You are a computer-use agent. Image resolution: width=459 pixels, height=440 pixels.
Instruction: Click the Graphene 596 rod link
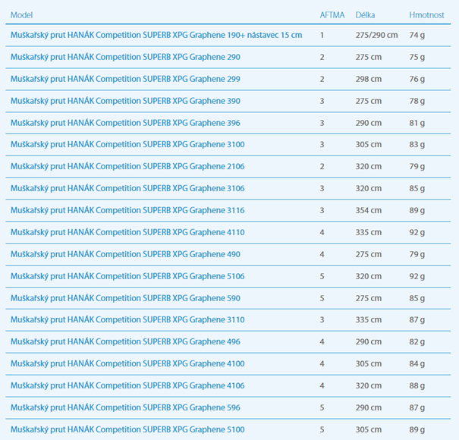(125, 408)
